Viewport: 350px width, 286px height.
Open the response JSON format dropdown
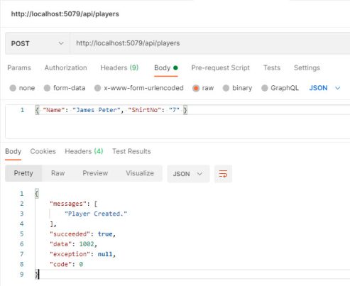pyautogui.click(x=188, y=174)
